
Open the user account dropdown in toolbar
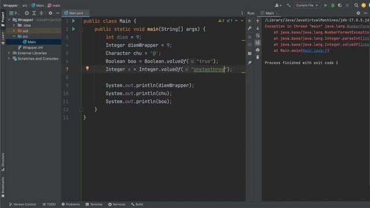click(x=278, y=5)
